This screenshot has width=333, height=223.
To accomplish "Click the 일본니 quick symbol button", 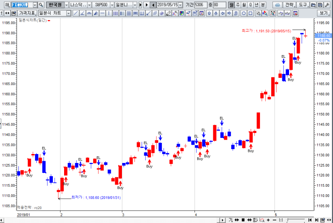I will coord(124,5).
